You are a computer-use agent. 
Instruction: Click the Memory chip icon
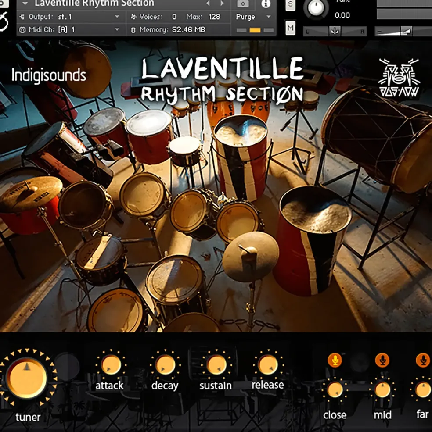pyautogui.click(x=133, y=30)
